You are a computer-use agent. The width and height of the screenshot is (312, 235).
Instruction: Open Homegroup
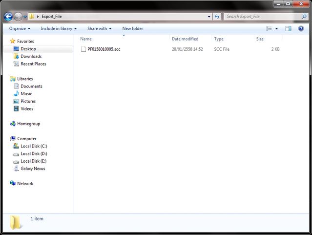tap(29, 124)
